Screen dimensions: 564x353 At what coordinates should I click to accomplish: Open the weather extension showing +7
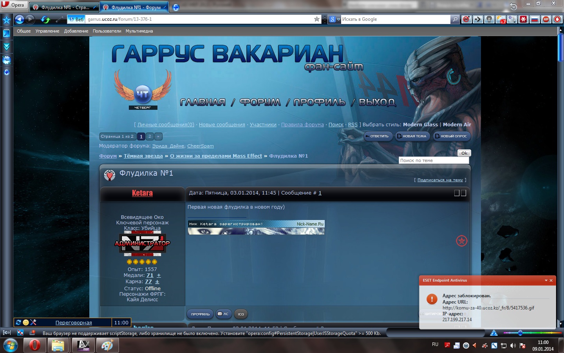click(x=501, y=19)
